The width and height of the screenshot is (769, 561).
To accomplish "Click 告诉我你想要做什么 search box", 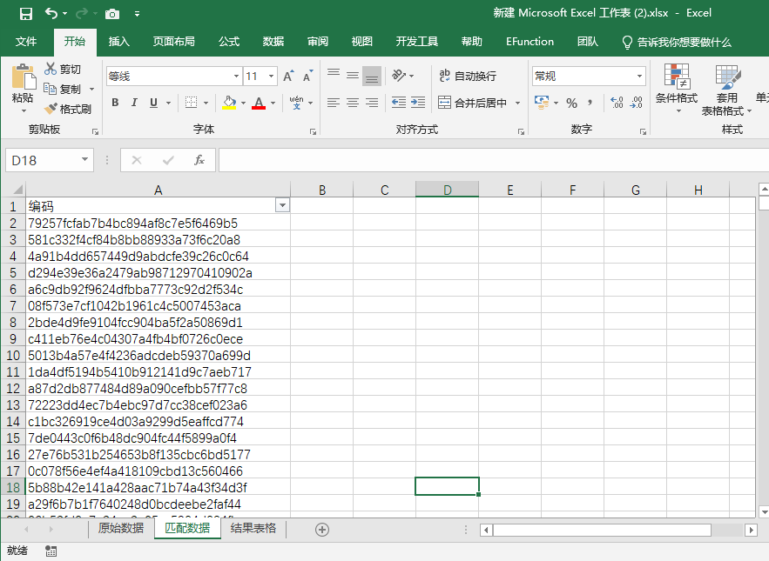I will click(x=677, y=42).
